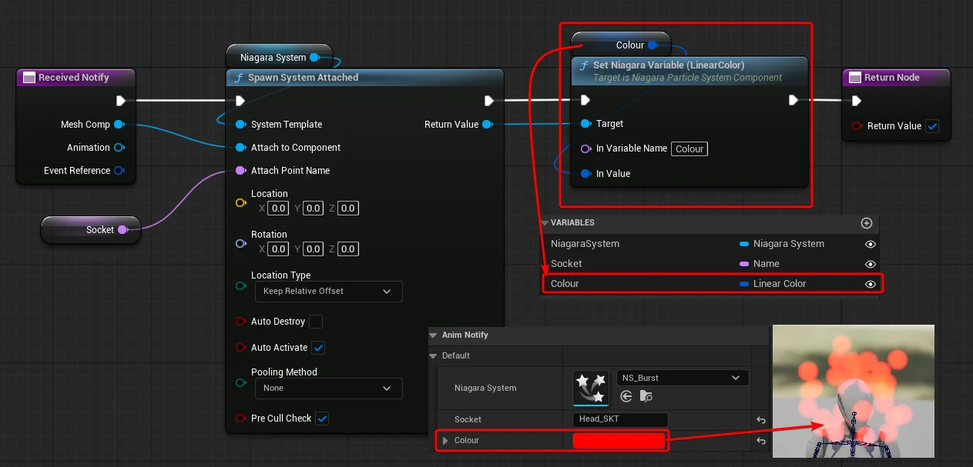This screenshot has width=973, height=467.
Task: Reset the Colour property to default
Action: click(760, 441)
